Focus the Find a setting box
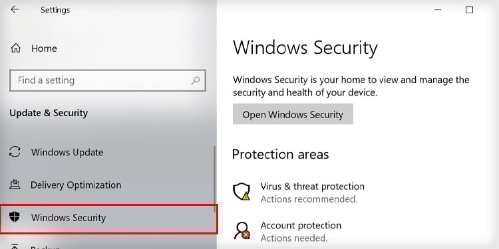The height and width of the screenshot is (249, 499). pos(108,80)
